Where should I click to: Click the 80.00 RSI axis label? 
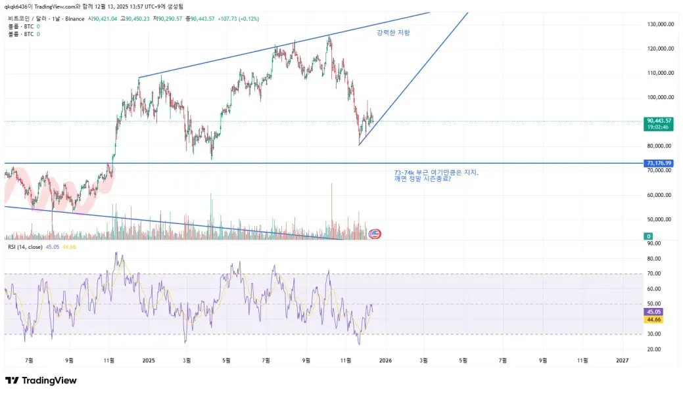[x=654, y=259]
